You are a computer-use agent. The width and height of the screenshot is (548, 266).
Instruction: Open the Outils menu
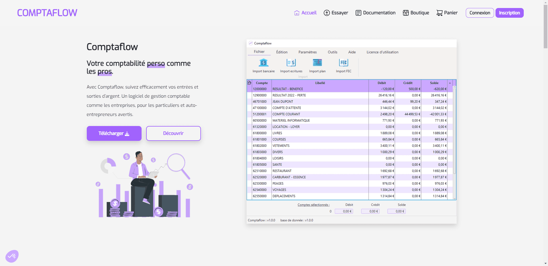(333, 52)
